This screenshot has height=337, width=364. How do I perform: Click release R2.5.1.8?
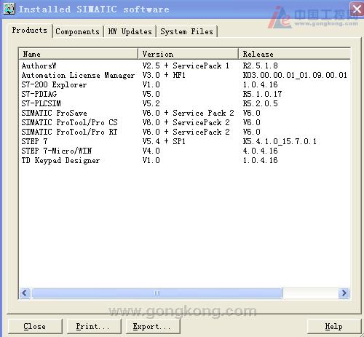[x=261, y=66]
